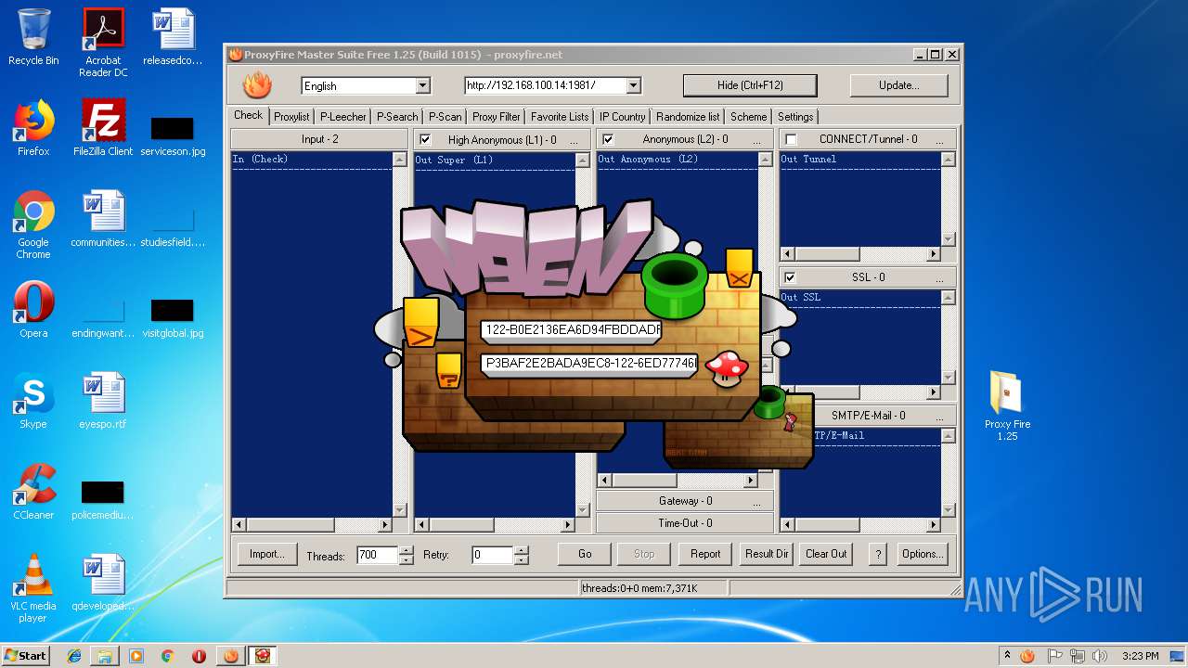Open Windows Explorer from taskbar
Image resolution: width=1188 pixels, height=668 pixels.
click(105, 656)
